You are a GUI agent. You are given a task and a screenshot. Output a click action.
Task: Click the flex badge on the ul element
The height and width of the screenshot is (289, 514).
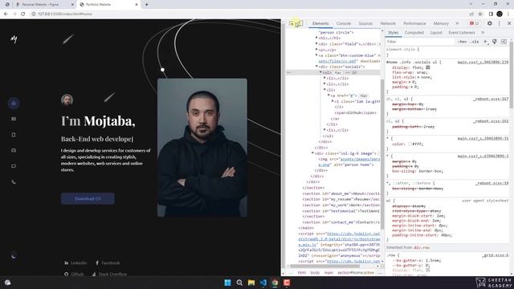[x=337, y=73]
